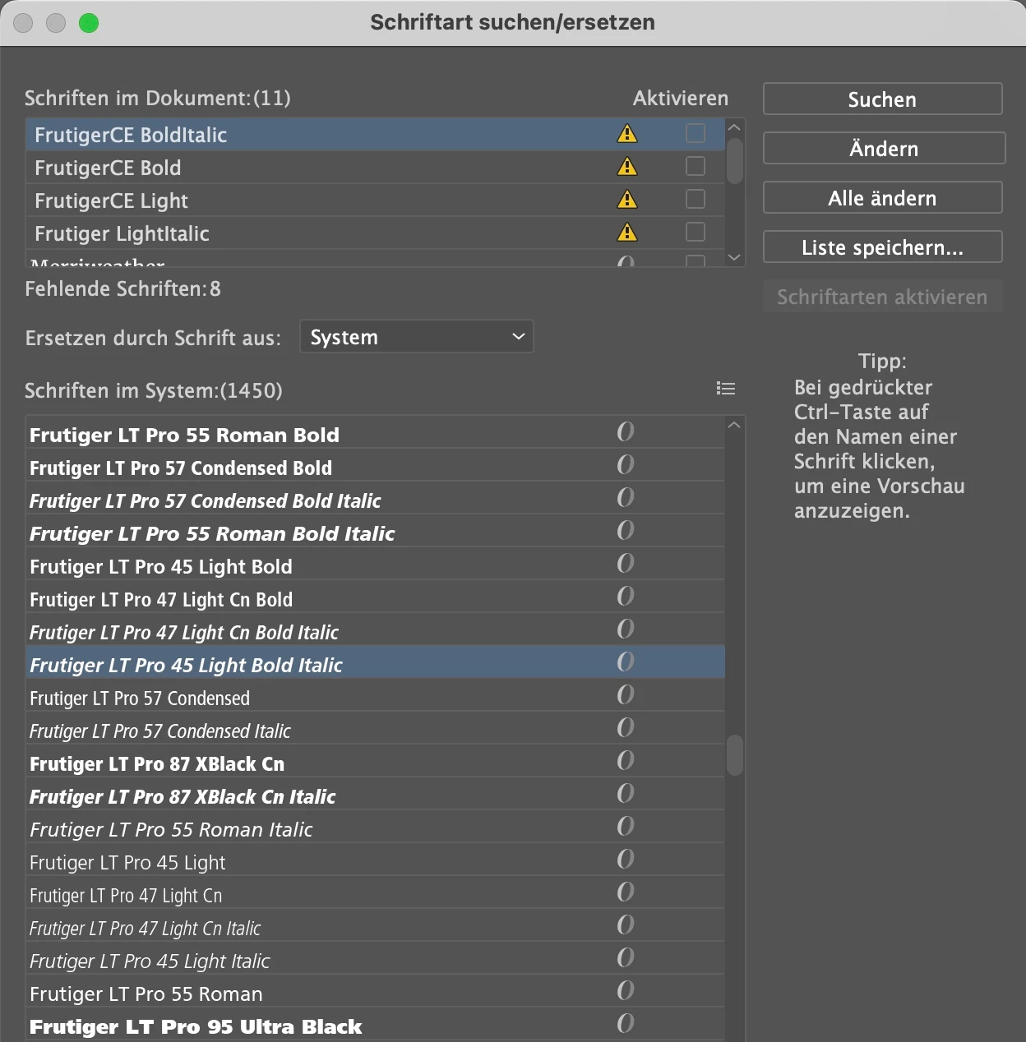Click system fonts list scroll-up arrow
The image size is (1026, 1042).
735,425
